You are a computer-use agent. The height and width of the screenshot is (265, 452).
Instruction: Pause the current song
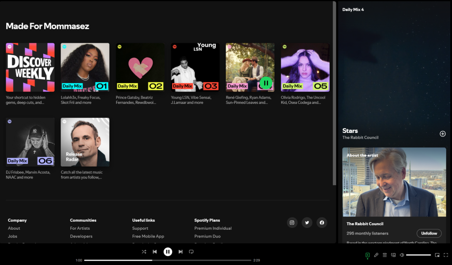[x=168, y=252]
